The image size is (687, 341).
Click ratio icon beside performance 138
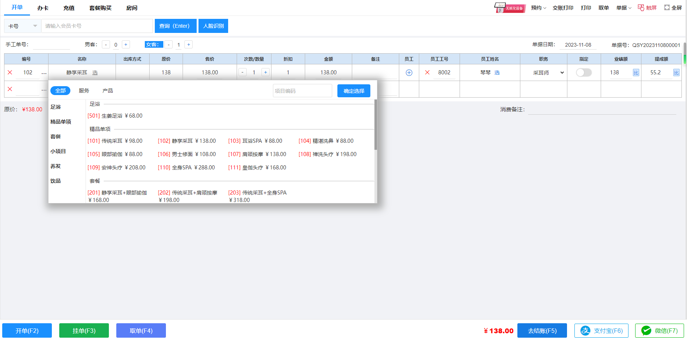636,72
